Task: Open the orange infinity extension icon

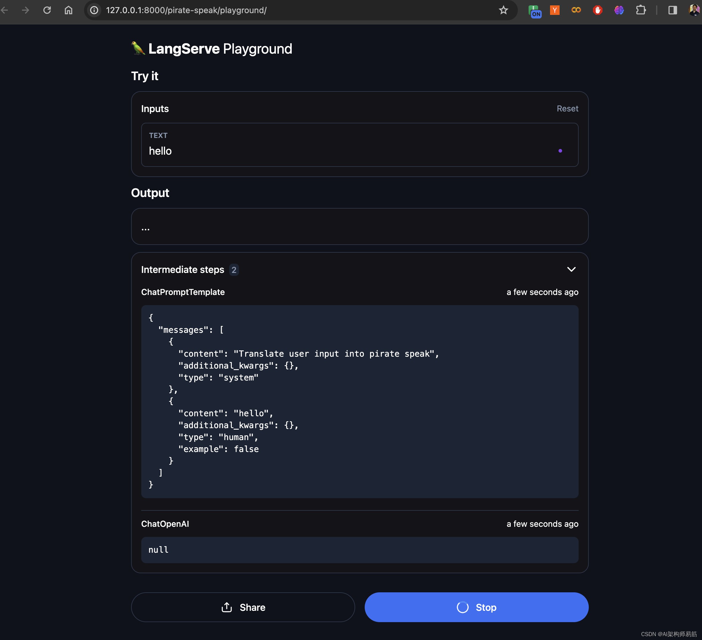Action: point(576,10)
